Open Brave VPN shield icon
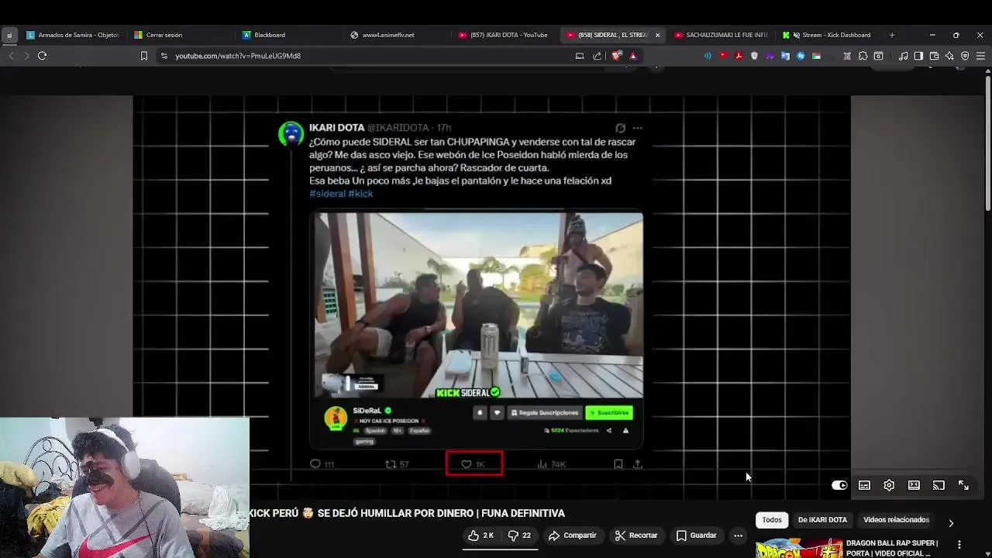Screen dimensions: 992x558 click(x=965, y=56)
